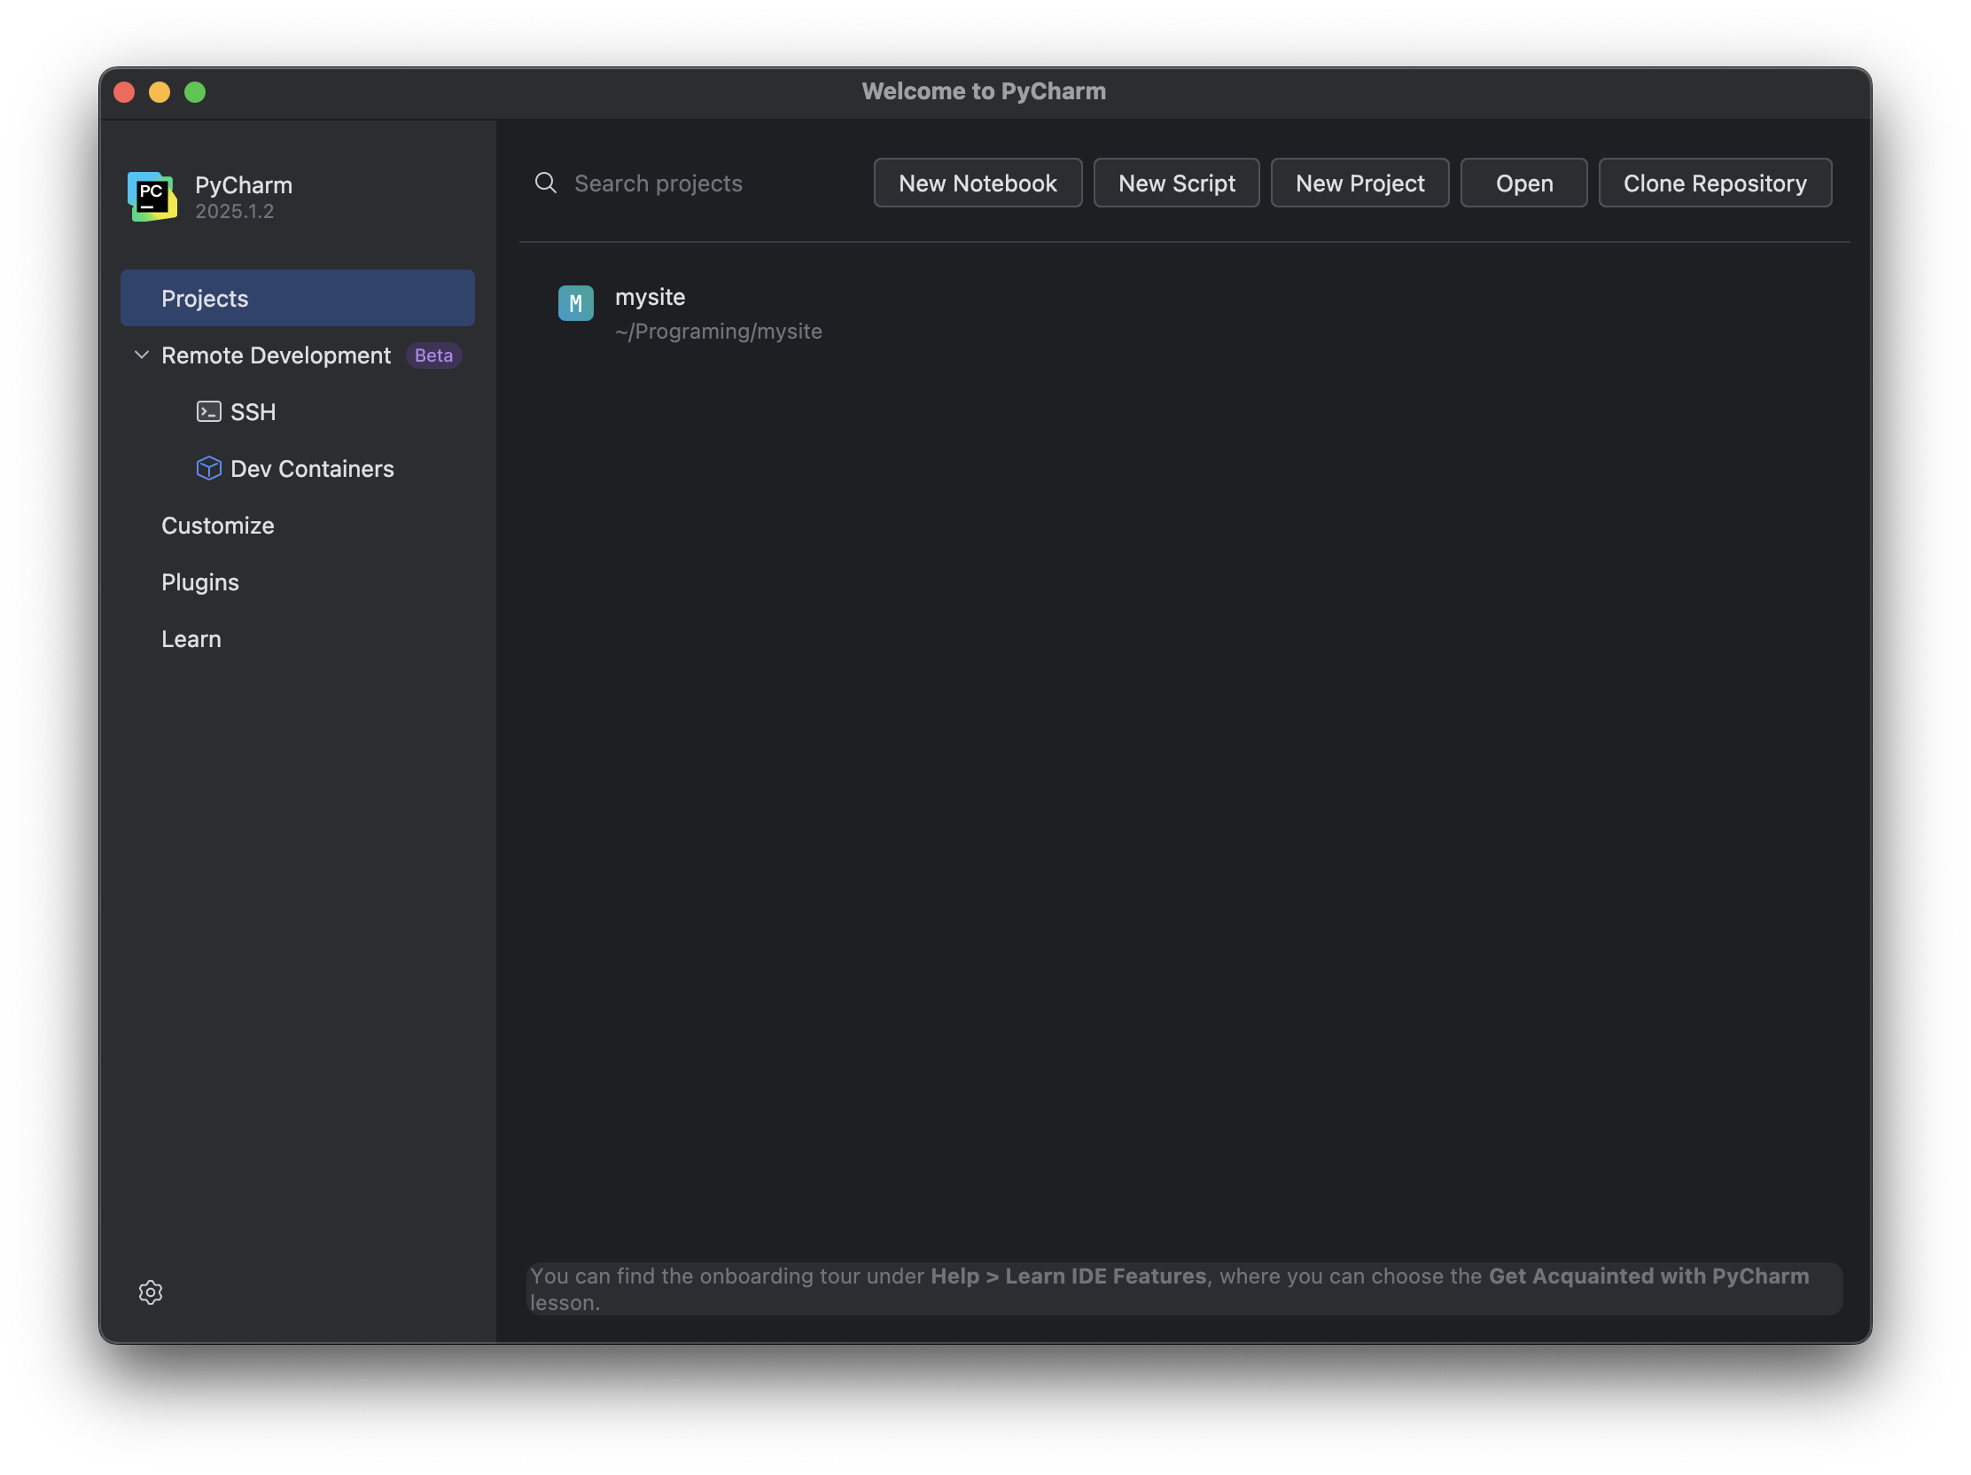Switch to the Learn section

[x=191, y=638]
